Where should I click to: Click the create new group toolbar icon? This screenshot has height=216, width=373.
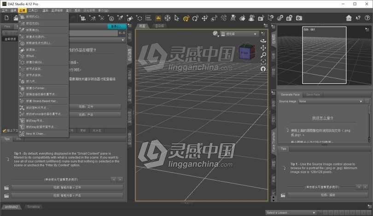click(x=139, y=18)
